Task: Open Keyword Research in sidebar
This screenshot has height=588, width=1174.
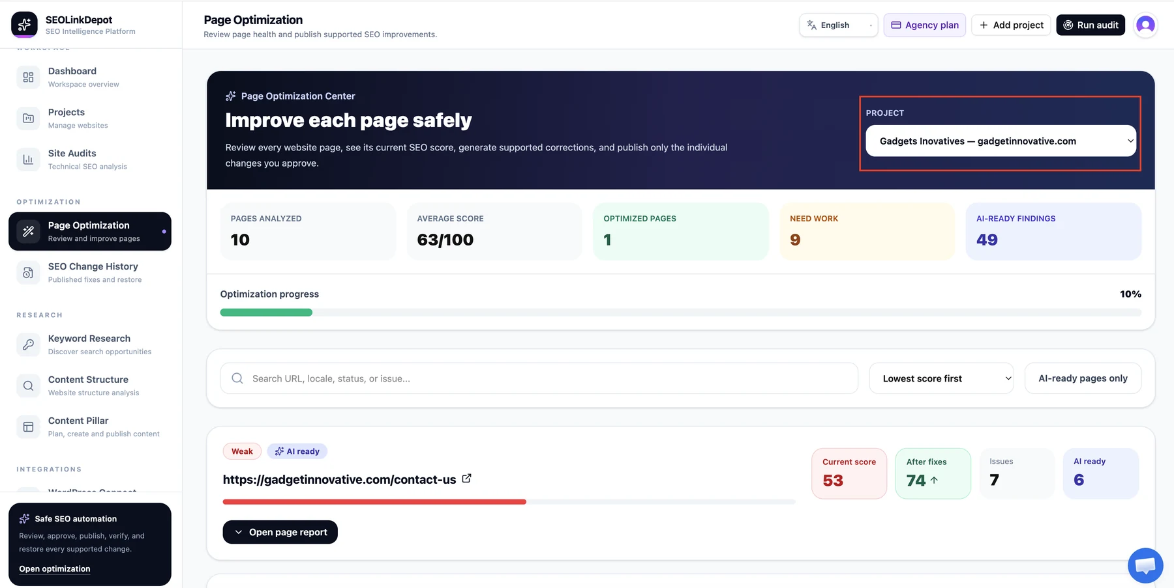Action: tap(90, 344)
